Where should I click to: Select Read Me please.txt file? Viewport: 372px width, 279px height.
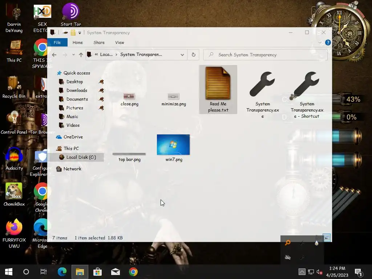[218, 89]
